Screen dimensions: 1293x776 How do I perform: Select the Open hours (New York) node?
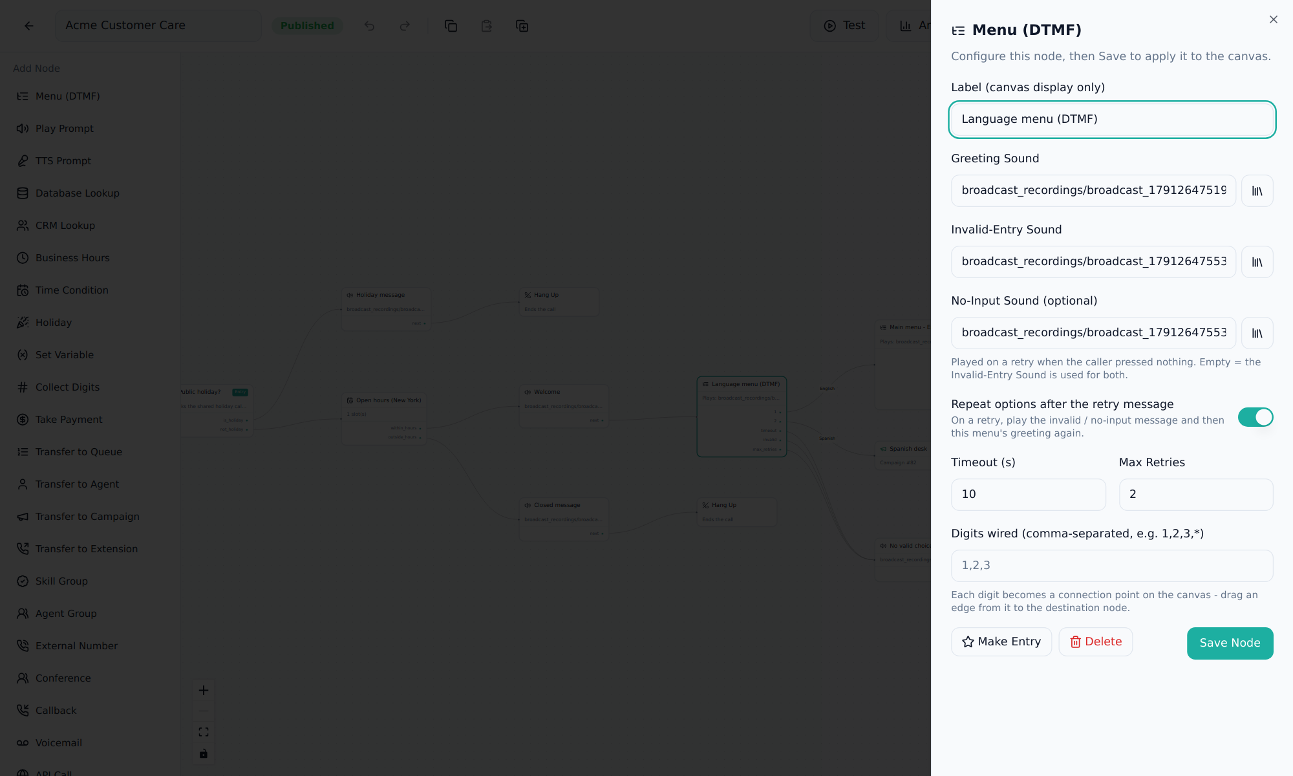tap(384, 419)
